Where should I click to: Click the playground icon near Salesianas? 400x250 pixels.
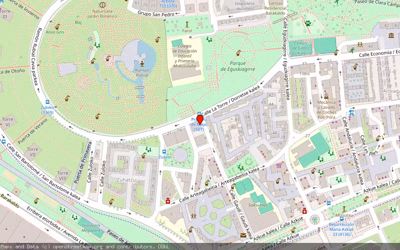(x=194, y=215)
